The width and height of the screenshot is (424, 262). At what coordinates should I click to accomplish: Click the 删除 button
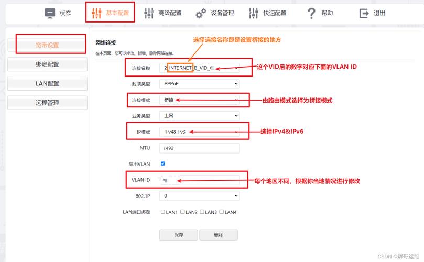(219, 235)
